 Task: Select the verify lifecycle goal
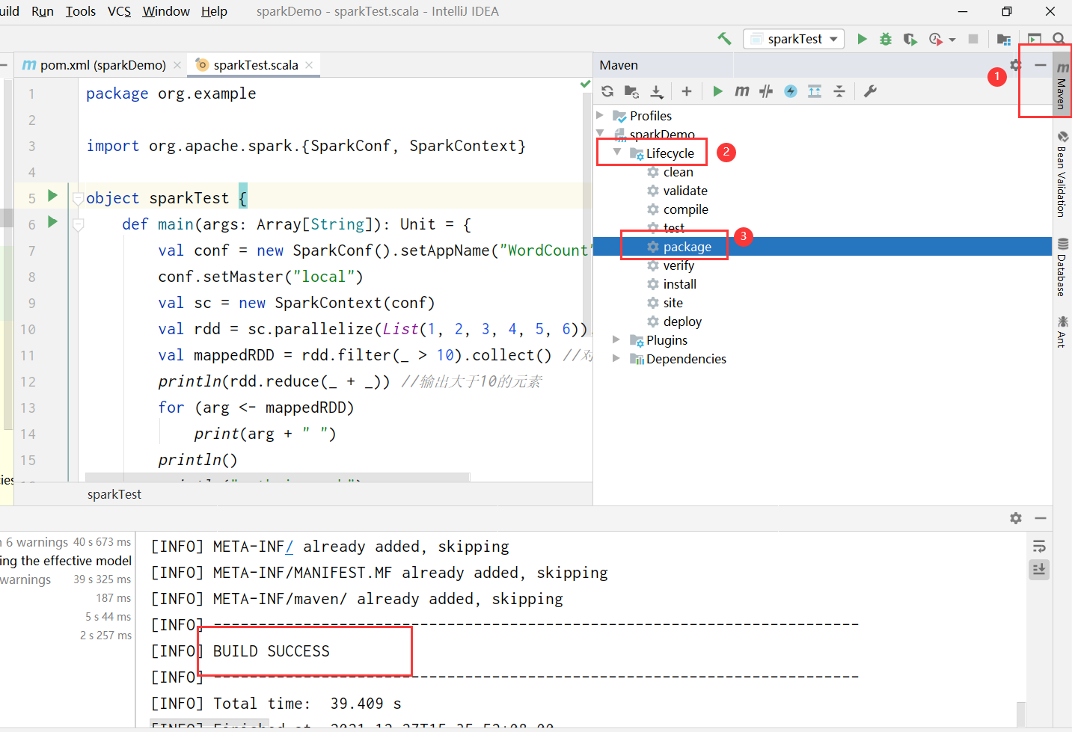click(679, 265)
